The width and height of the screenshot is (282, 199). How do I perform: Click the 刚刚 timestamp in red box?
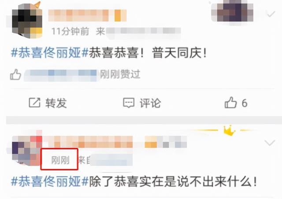click(x=60, y=160)
